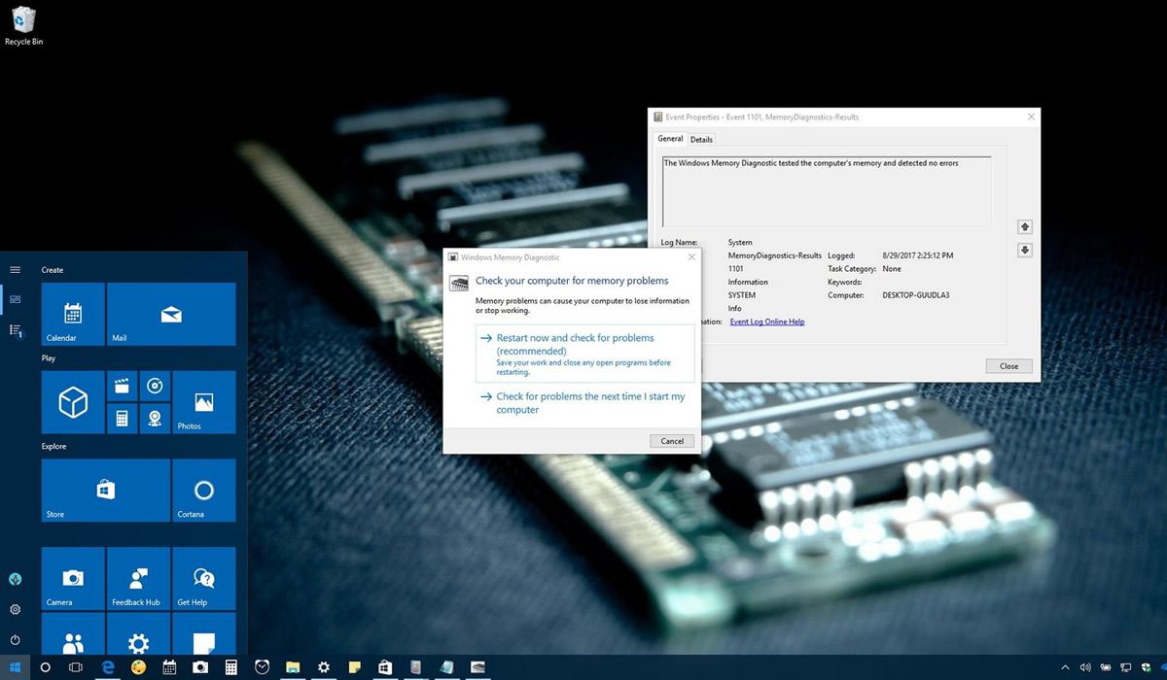This screenshot has width=1167, height=680.
Task: Choose Restart now and check for problems
Action: click(585, 354)
